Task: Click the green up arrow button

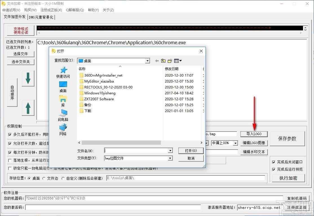Action: click(x=28, y=108)
